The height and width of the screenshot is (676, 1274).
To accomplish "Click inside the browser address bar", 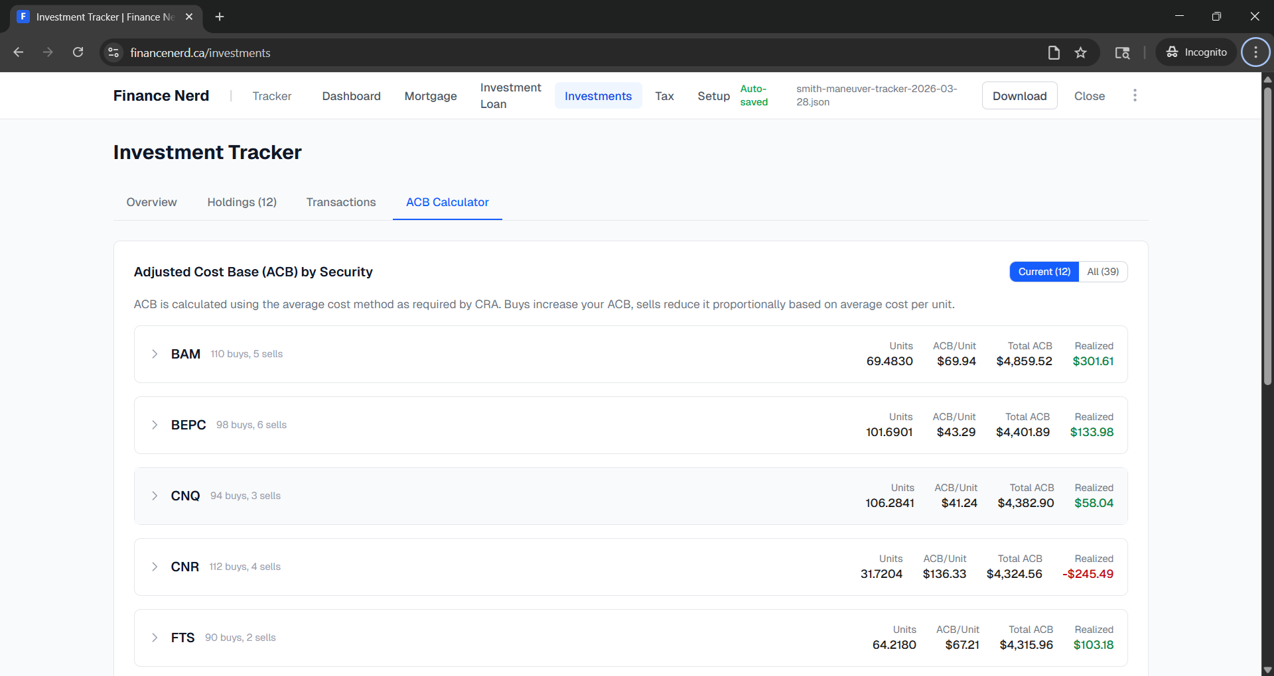I will tap(398, 52).
